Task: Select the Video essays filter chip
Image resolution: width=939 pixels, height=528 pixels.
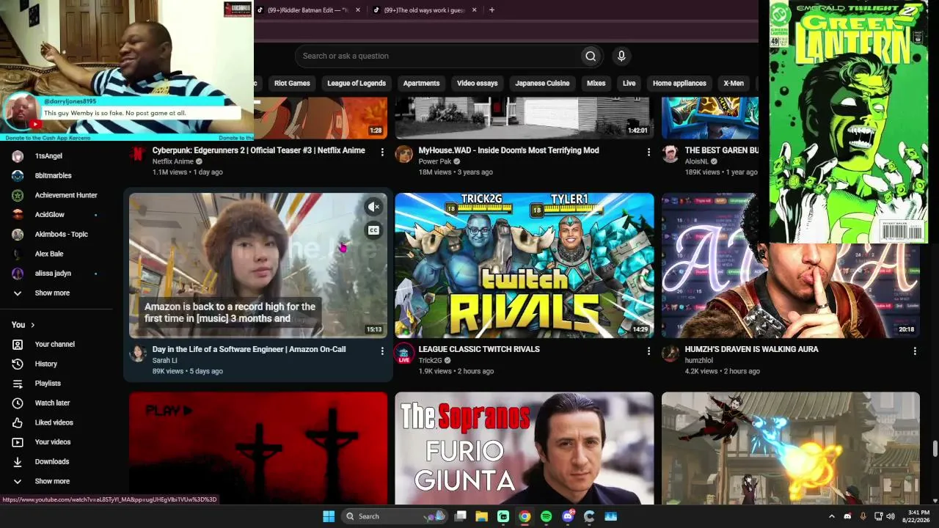Action: [478, 84]
